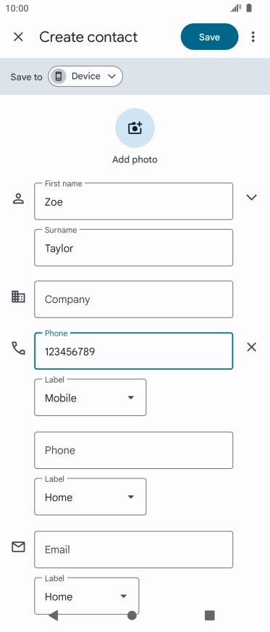Tap the phone handset icon

click(x=18, y=348)
